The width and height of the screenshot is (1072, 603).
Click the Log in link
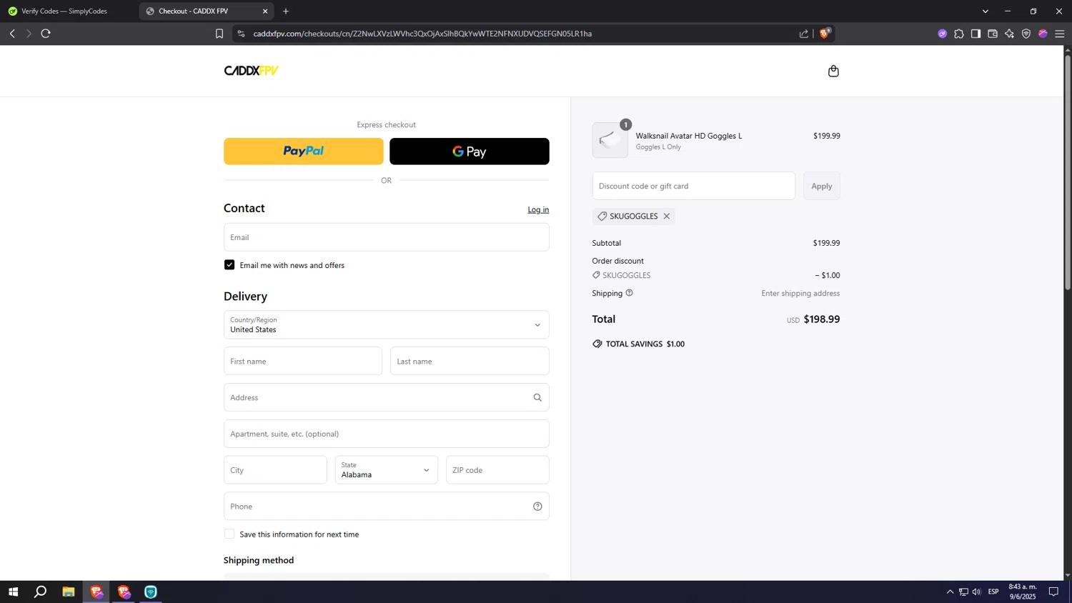point(538,209)
